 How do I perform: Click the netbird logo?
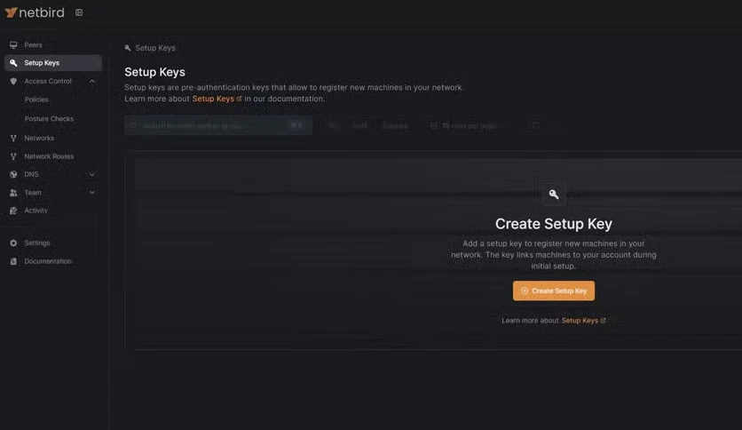coord(35,12)
